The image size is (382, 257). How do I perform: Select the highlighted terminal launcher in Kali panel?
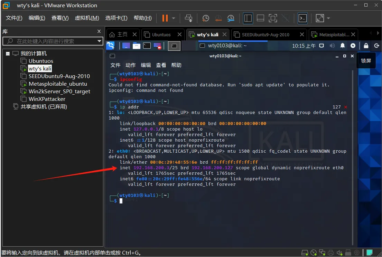(174, 46)
